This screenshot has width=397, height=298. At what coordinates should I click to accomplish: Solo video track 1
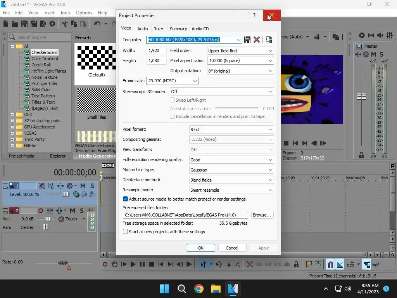92,186
